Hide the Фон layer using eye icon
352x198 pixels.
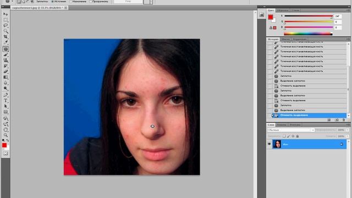(269, 144)
